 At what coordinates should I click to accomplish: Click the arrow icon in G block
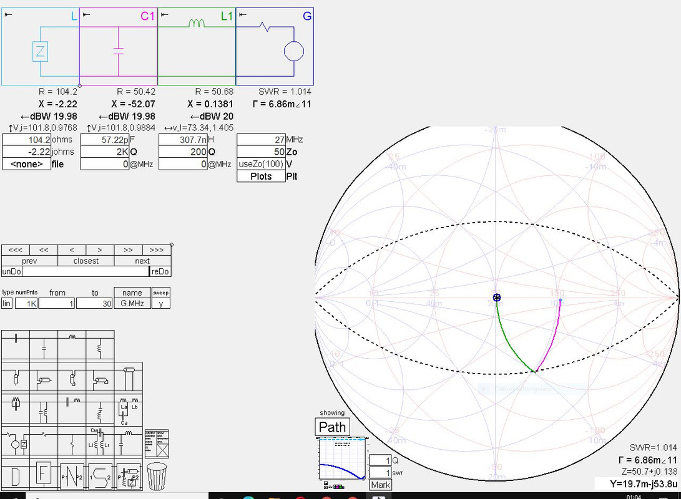click(243, 15)
